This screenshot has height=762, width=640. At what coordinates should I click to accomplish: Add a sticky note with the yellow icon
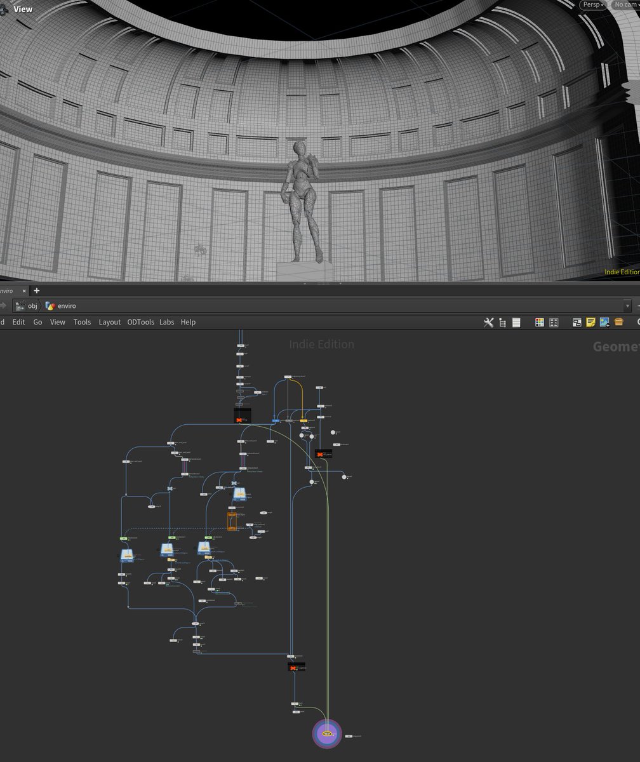pos(590,323)
